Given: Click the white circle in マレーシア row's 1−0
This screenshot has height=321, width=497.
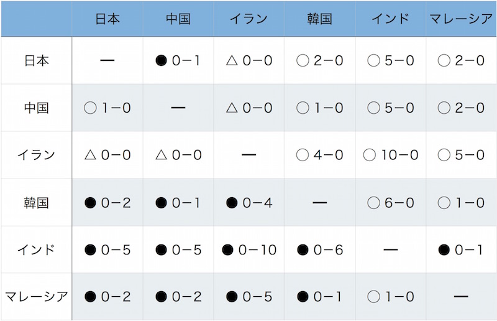Looking at the screenshot, I should tap(373, 297).
